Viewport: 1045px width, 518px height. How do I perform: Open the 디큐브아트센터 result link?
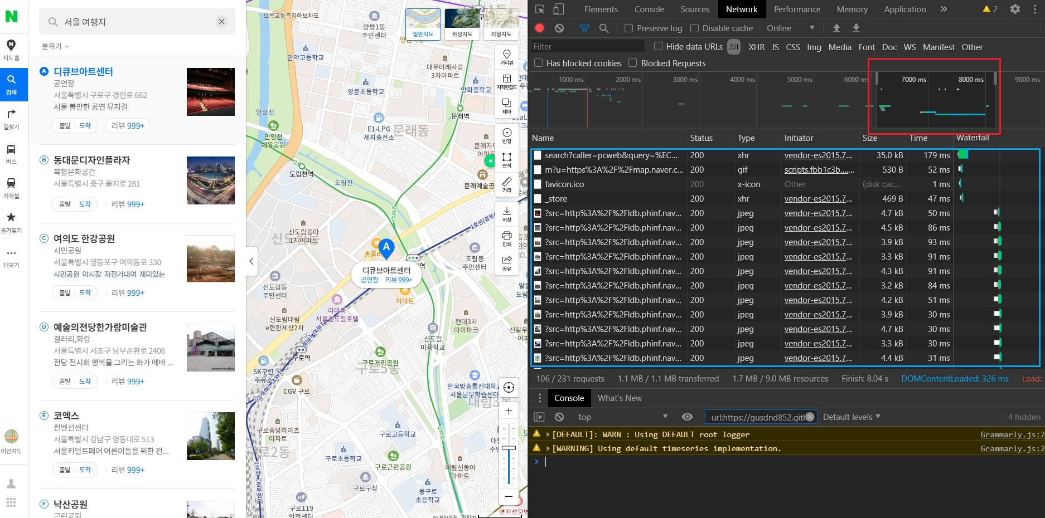click(x=83, y=71)
